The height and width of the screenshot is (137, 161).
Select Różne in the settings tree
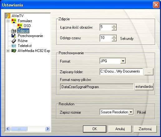[x=23, y=41]
